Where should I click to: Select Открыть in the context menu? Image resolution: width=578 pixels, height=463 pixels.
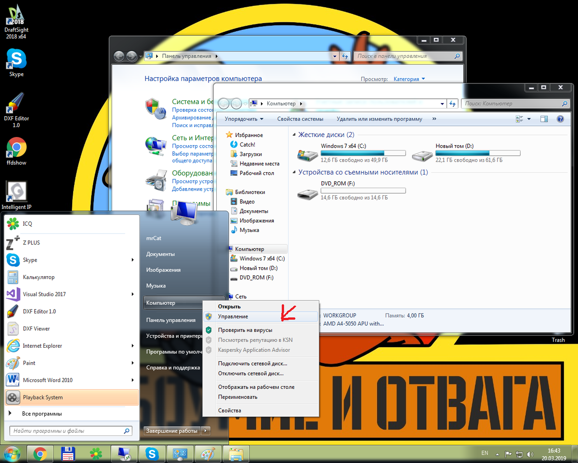(x=260, y=306)
